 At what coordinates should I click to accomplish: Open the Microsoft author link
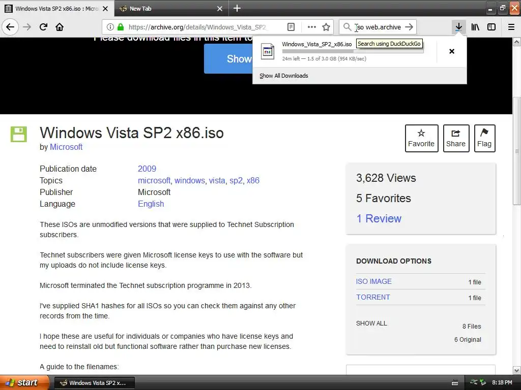coord(66,147)
